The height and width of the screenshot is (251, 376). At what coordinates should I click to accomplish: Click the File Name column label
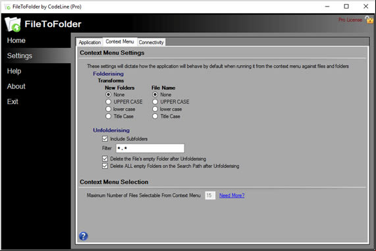163,88
